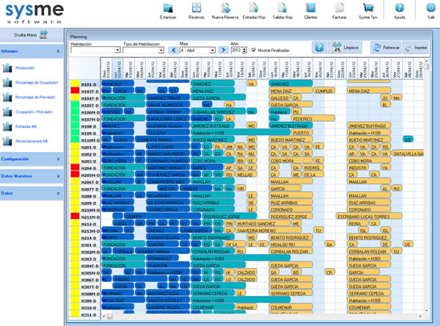Select room row H204-D
The width and height of the screenshot is (440, 326).
(x=89, y=168)
